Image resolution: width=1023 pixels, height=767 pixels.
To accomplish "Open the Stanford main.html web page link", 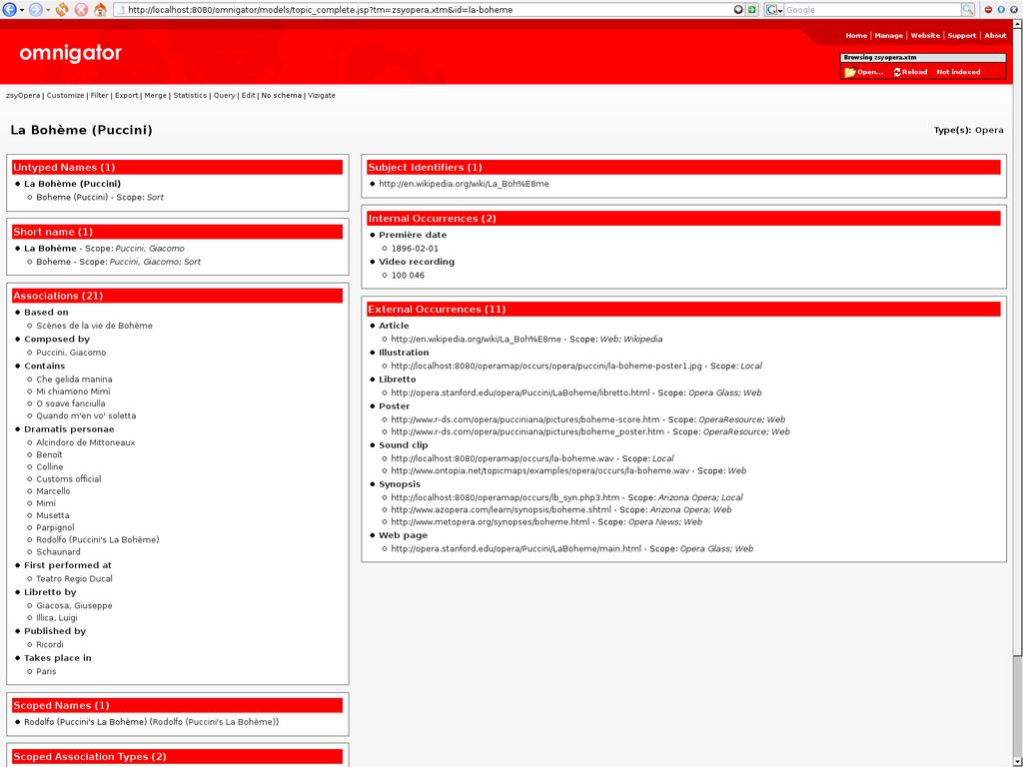I will point(516,548).
